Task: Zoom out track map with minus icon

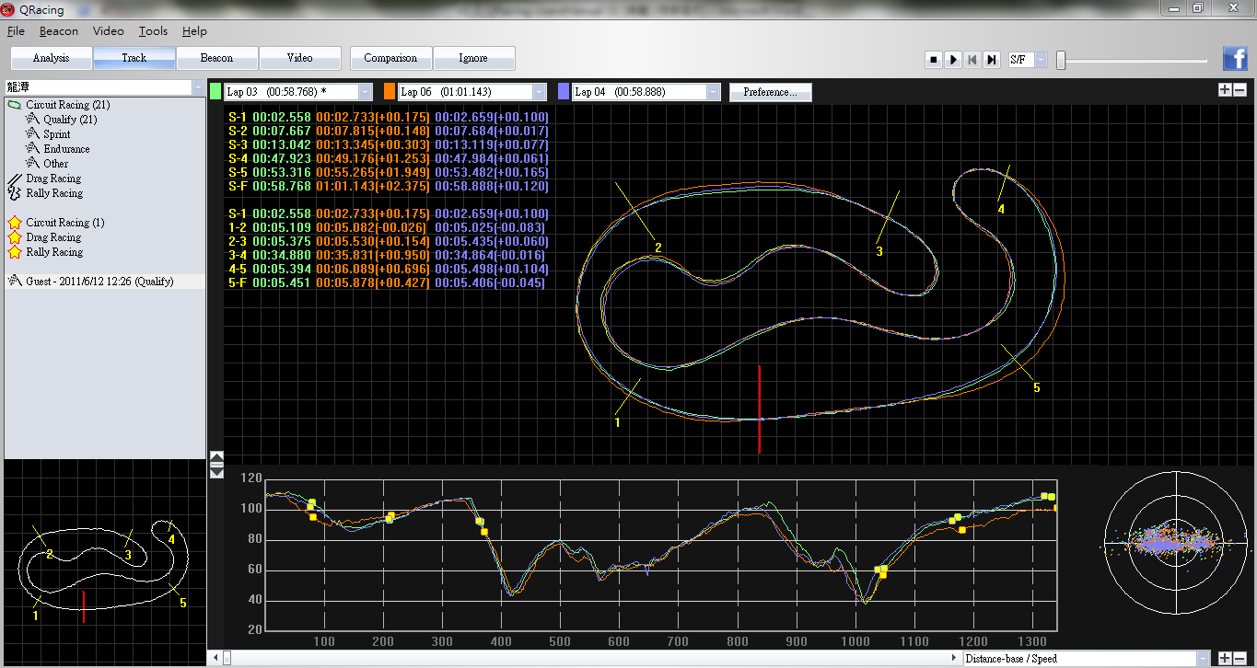Action: click(1240, 89)
